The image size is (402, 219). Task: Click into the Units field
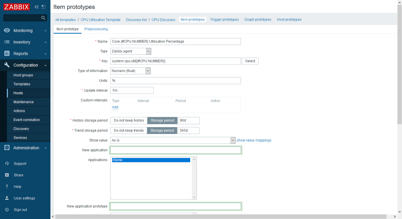coord(176,81)
